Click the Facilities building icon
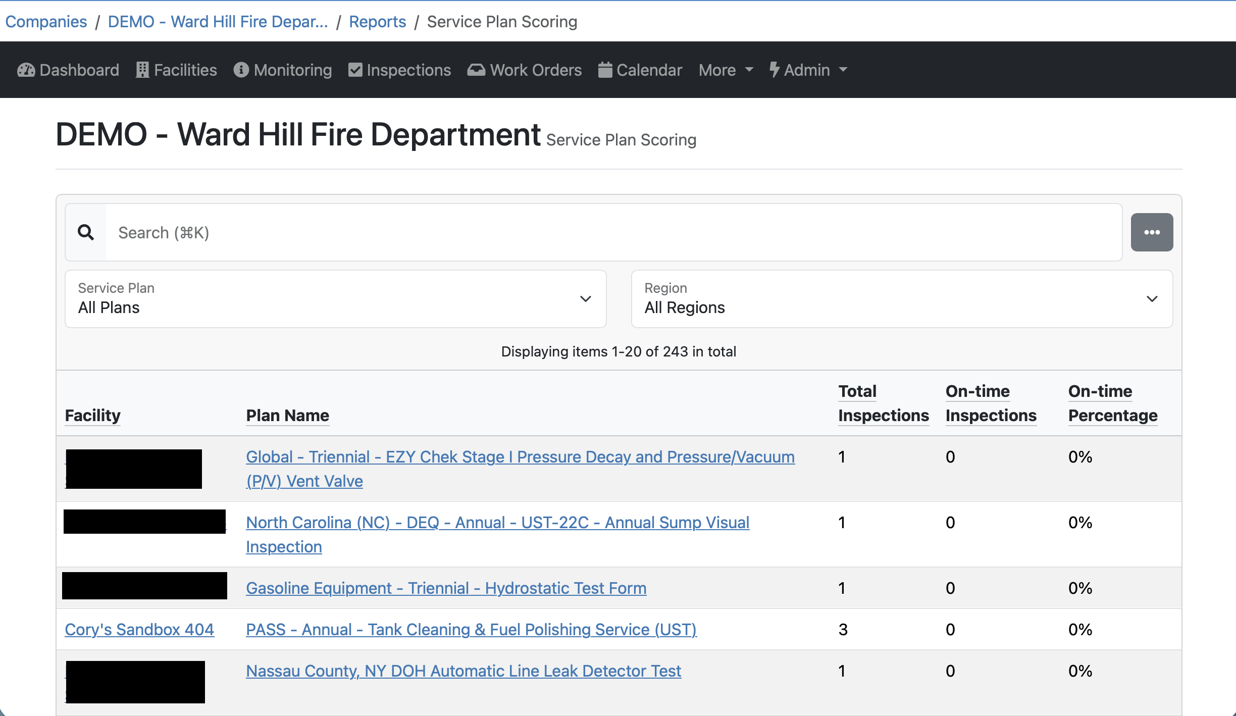This screenshot has height=716, width=1236. tap(142, 70)
